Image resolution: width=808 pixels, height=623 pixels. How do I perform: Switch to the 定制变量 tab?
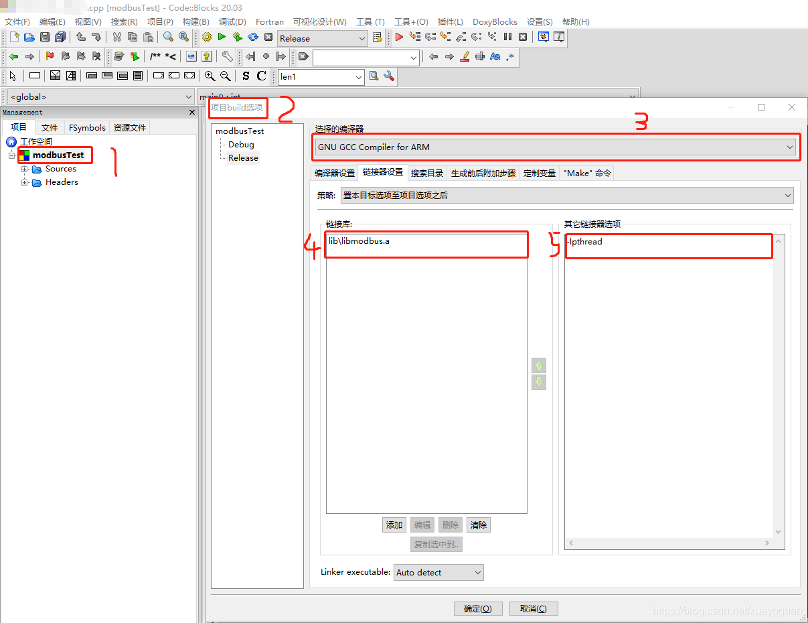coord(540,173)
